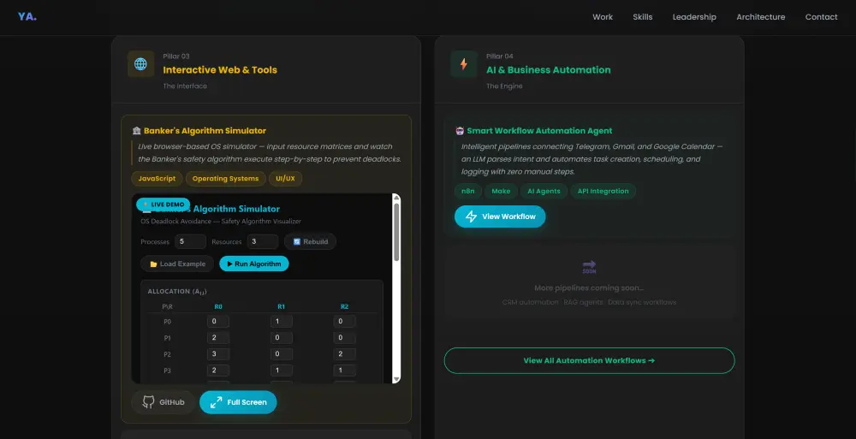Open the Work nav item

click(x=603, y=17)
